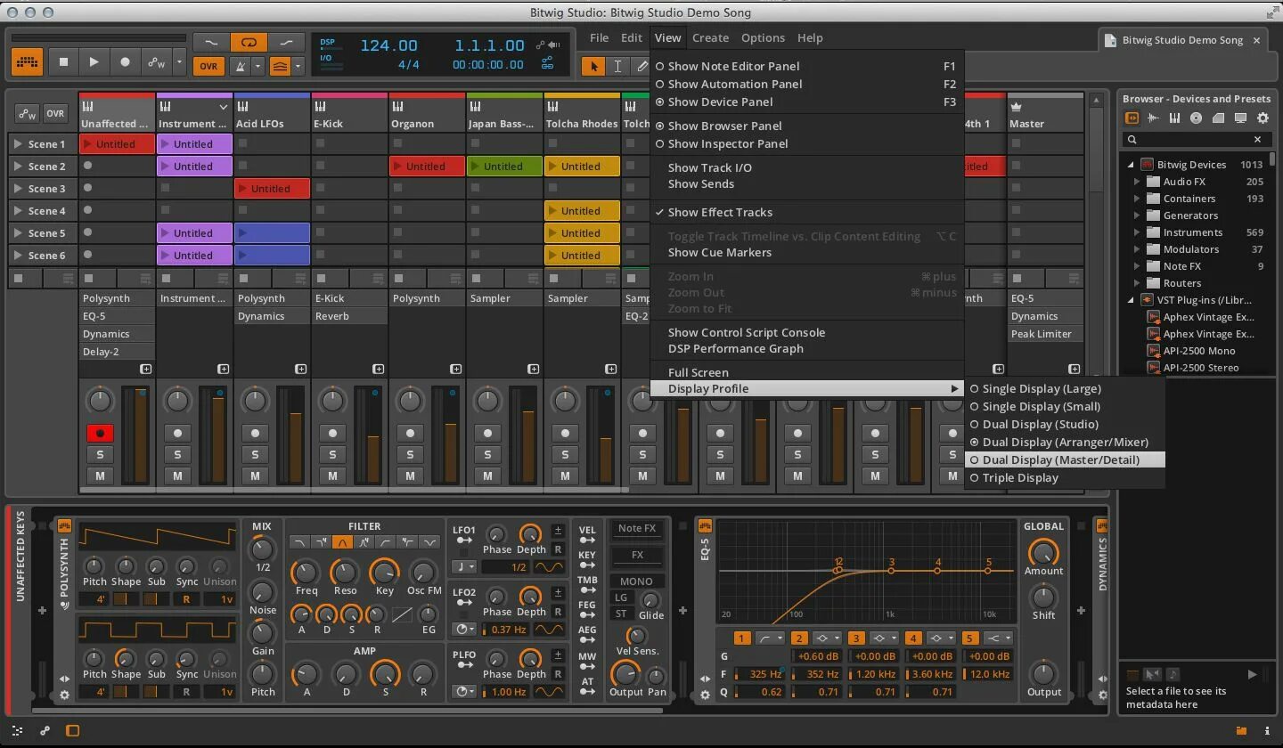Select Dual Display (Master/Detail) profile
This screenshot has height=748, width=1283.
[x=1065, y=459]
